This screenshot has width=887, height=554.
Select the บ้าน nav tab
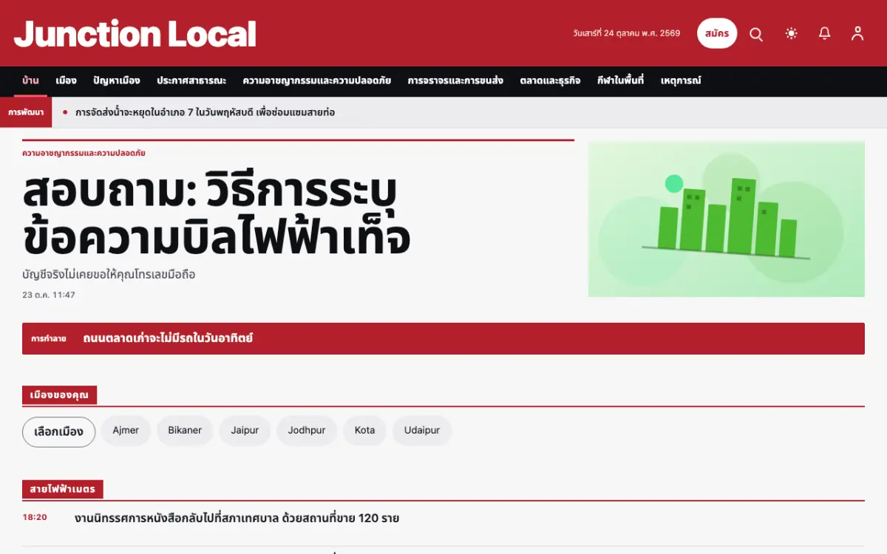point(30,81)
